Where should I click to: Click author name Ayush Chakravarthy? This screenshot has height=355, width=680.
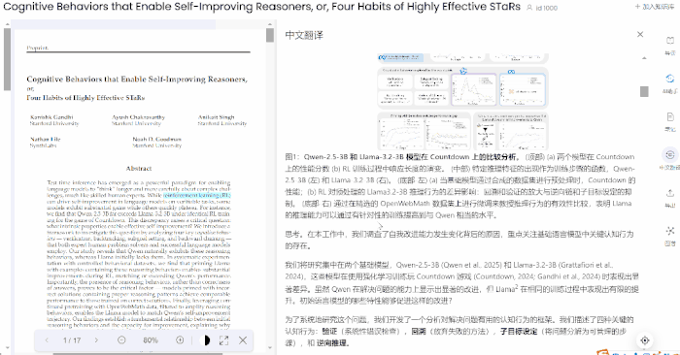point(138,117)
